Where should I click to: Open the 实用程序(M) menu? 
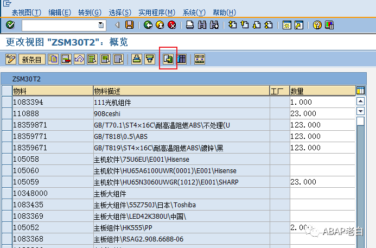tap(157, 12)
